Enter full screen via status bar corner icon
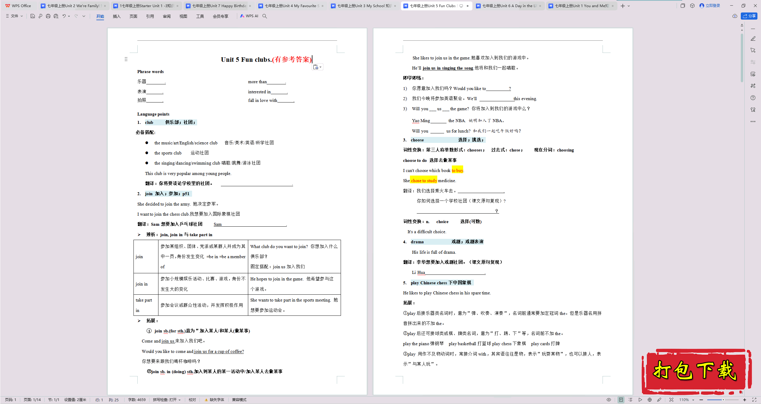761x404 pixels. click(754, 400)
